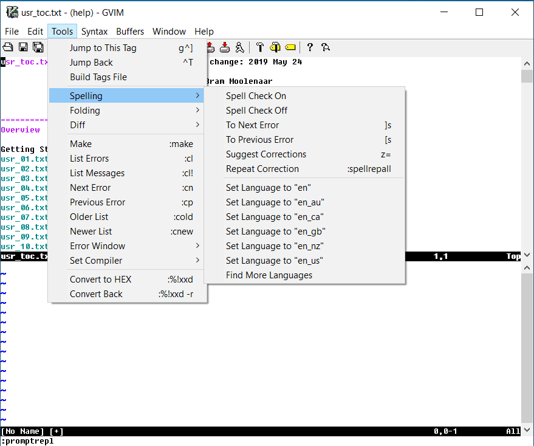Screen dimensions: 534x446
Task: Click the GVIM application icon in title bar
Action: [x=12, y=12]
